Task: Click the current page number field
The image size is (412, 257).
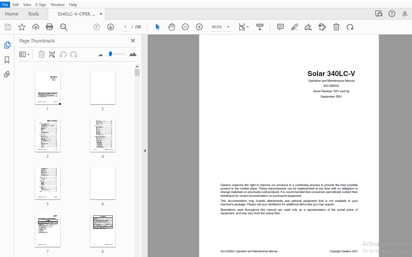Action: [125, 27]
